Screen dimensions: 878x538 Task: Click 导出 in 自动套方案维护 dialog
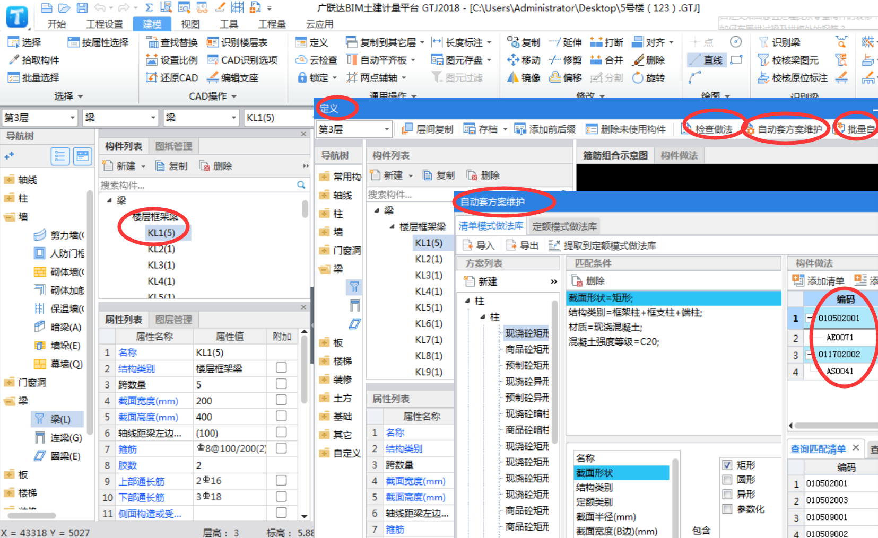pyautogui.click(x=522, y=245)
